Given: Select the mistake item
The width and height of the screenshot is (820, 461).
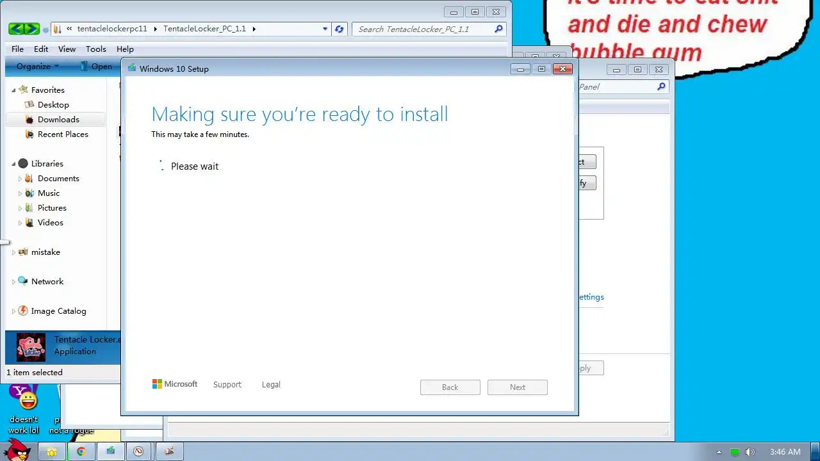Looking at the screenshot, I should (x=45, y=252).
